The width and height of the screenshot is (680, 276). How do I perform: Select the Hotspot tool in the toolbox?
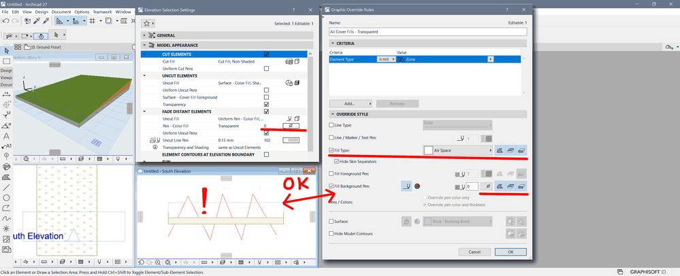pyautogui.click(x=6, y=228)
